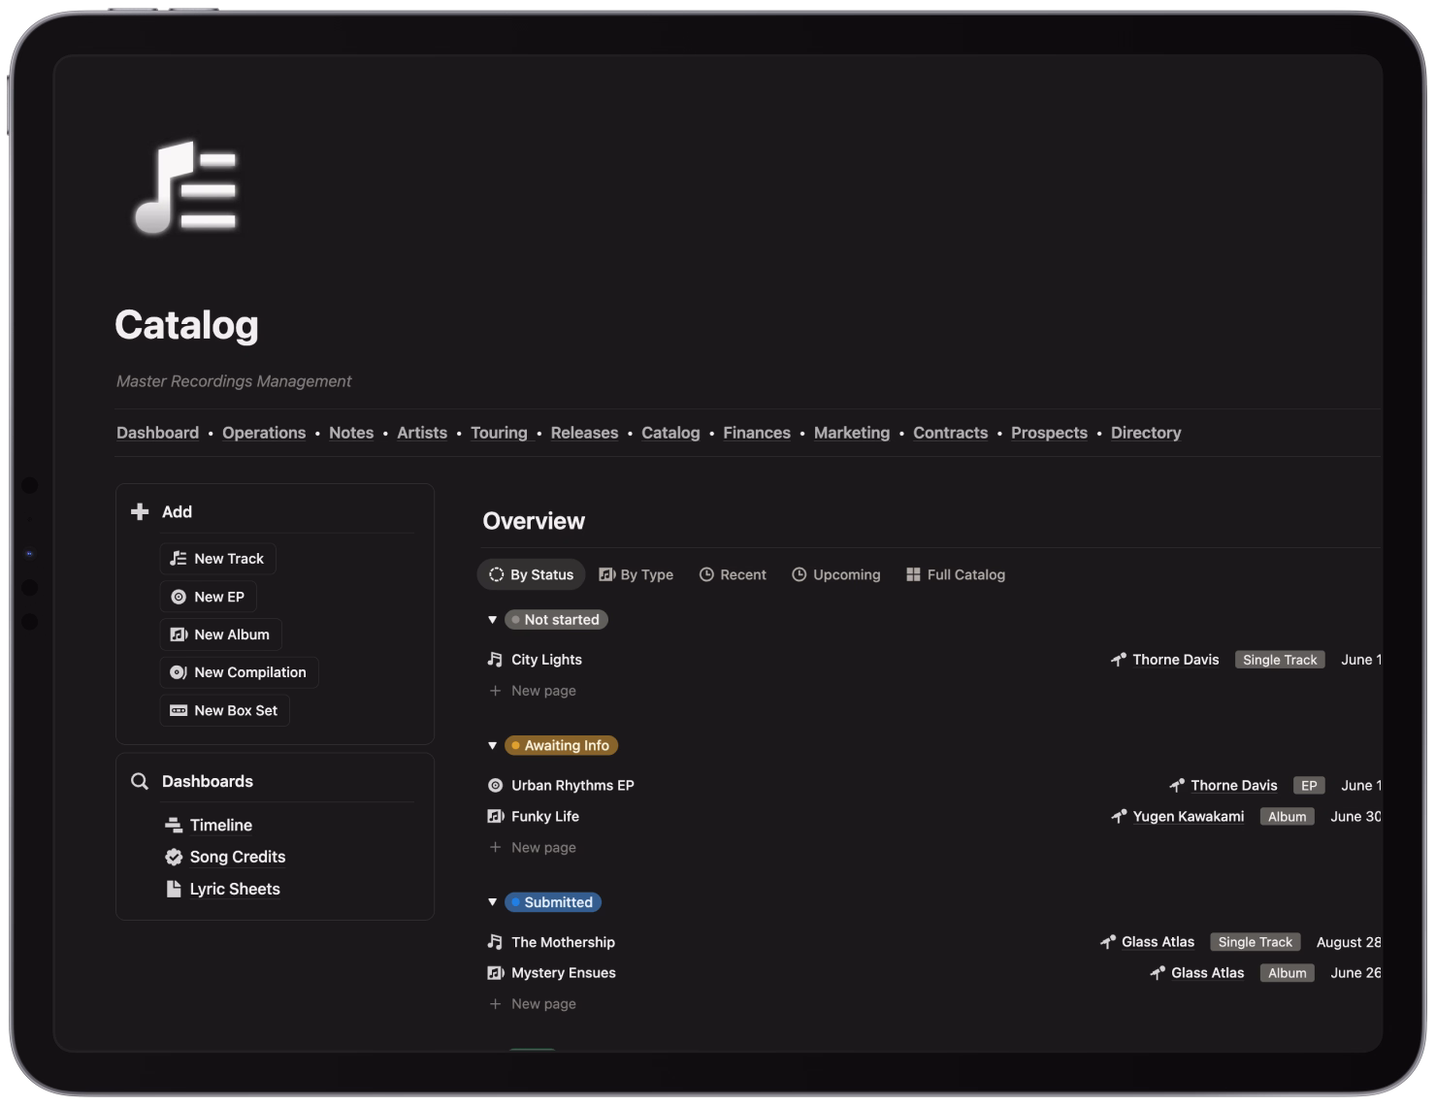Go to the Dashboard link
Image resolution: width=1436 pixels, height=1106 pixels.
pyautogui.click(x=157, y=433)
